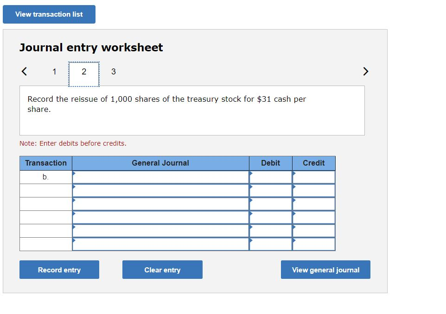Click Record entry to save the journal entry
The image size is (446, 314).
59,270
